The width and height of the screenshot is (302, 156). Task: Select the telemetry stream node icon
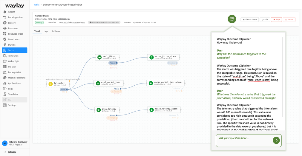click(50, 84)
